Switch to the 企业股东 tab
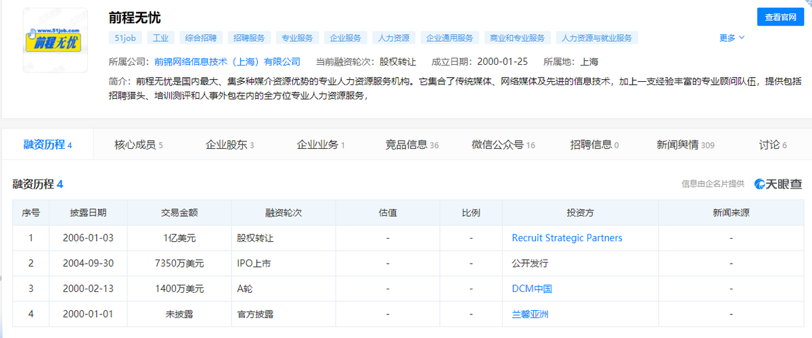The width and height of the screenshot is (812, 338). [x=229, y=145]
